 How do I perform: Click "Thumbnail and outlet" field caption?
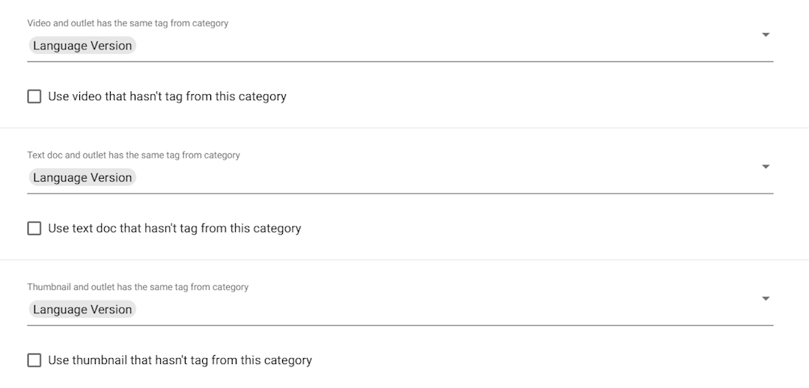pyautogui.click(x=138, y=287)
